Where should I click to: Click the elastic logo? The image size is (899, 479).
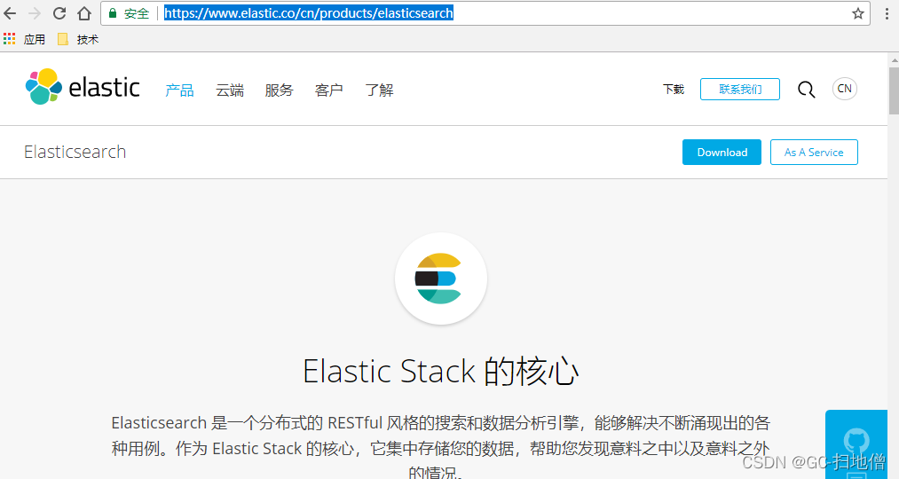pyautogui.click(x=83, y=87)
